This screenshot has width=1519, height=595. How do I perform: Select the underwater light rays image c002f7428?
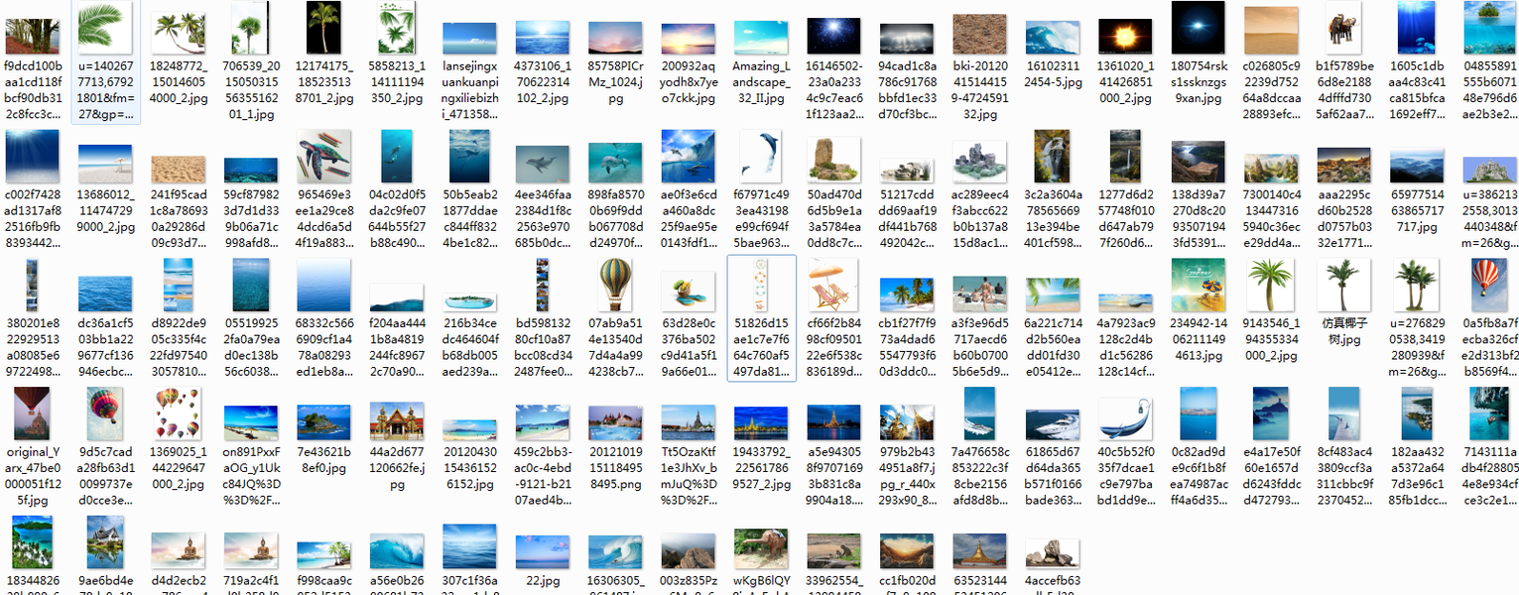(x=32, y=157)
